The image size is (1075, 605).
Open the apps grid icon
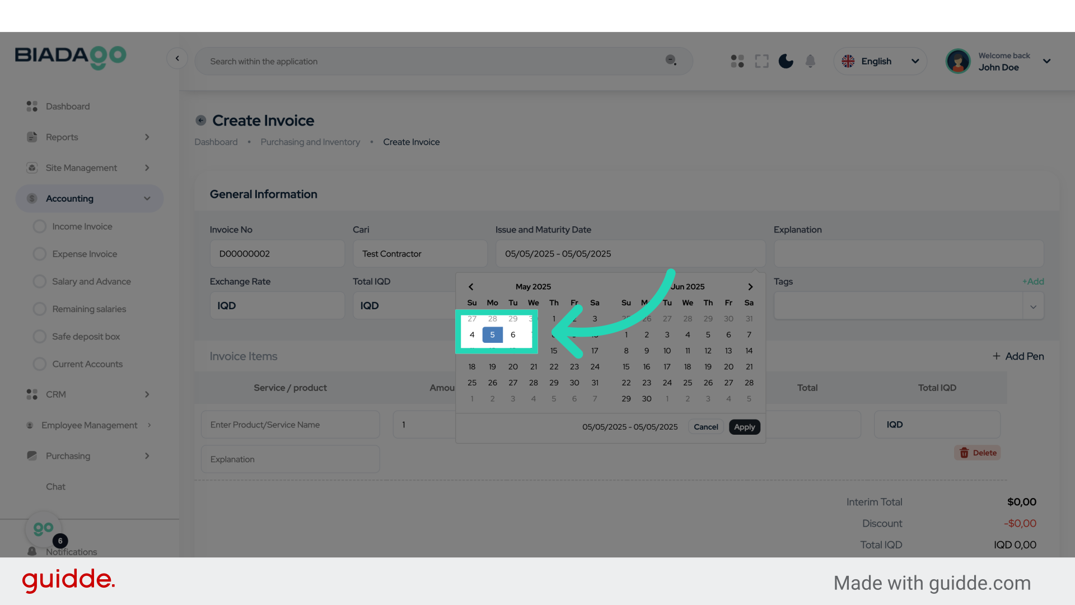click(x=737, y=61)
